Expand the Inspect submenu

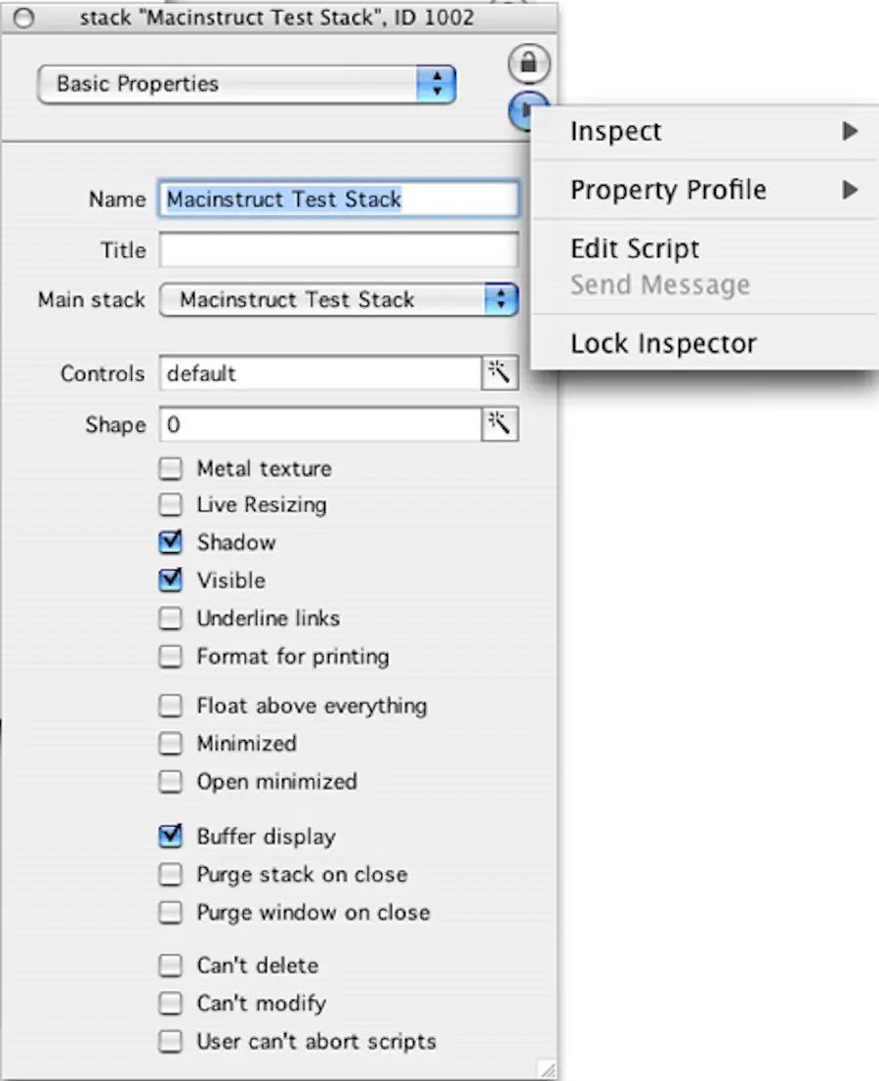point(684,131)
